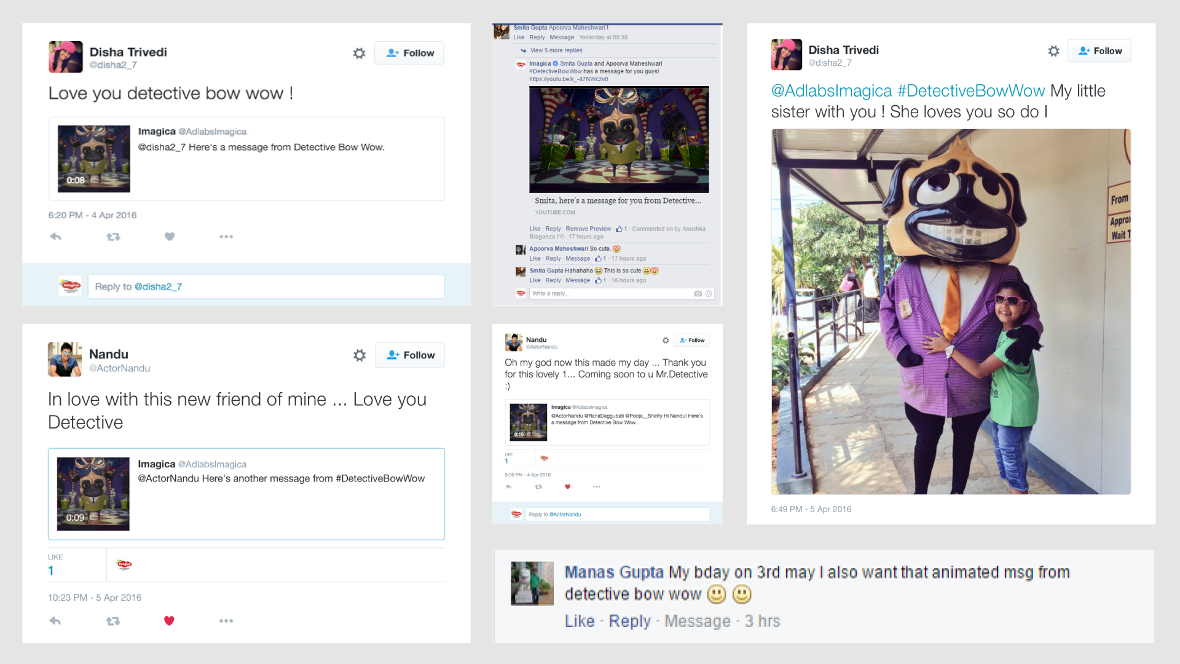Open the #DetectiveBowWow hashtag in Disha's photo tweet
The image size is (1180, 664).
tap(970, 91)
